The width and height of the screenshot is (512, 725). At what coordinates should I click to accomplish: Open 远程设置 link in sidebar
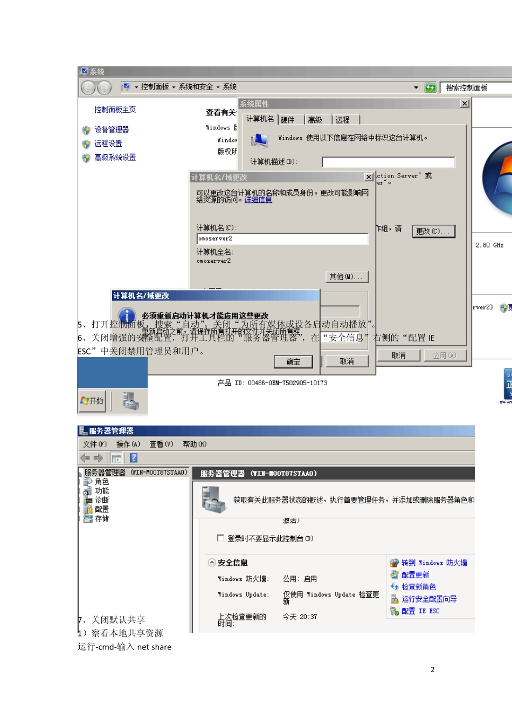click(108, 143)
